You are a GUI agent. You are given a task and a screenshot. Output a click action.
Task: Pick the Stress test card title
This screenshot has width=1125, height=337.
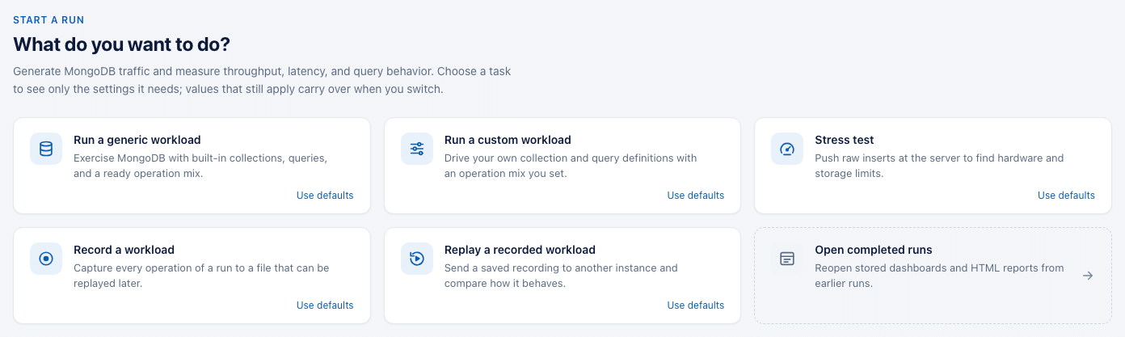tap(845, 140)
